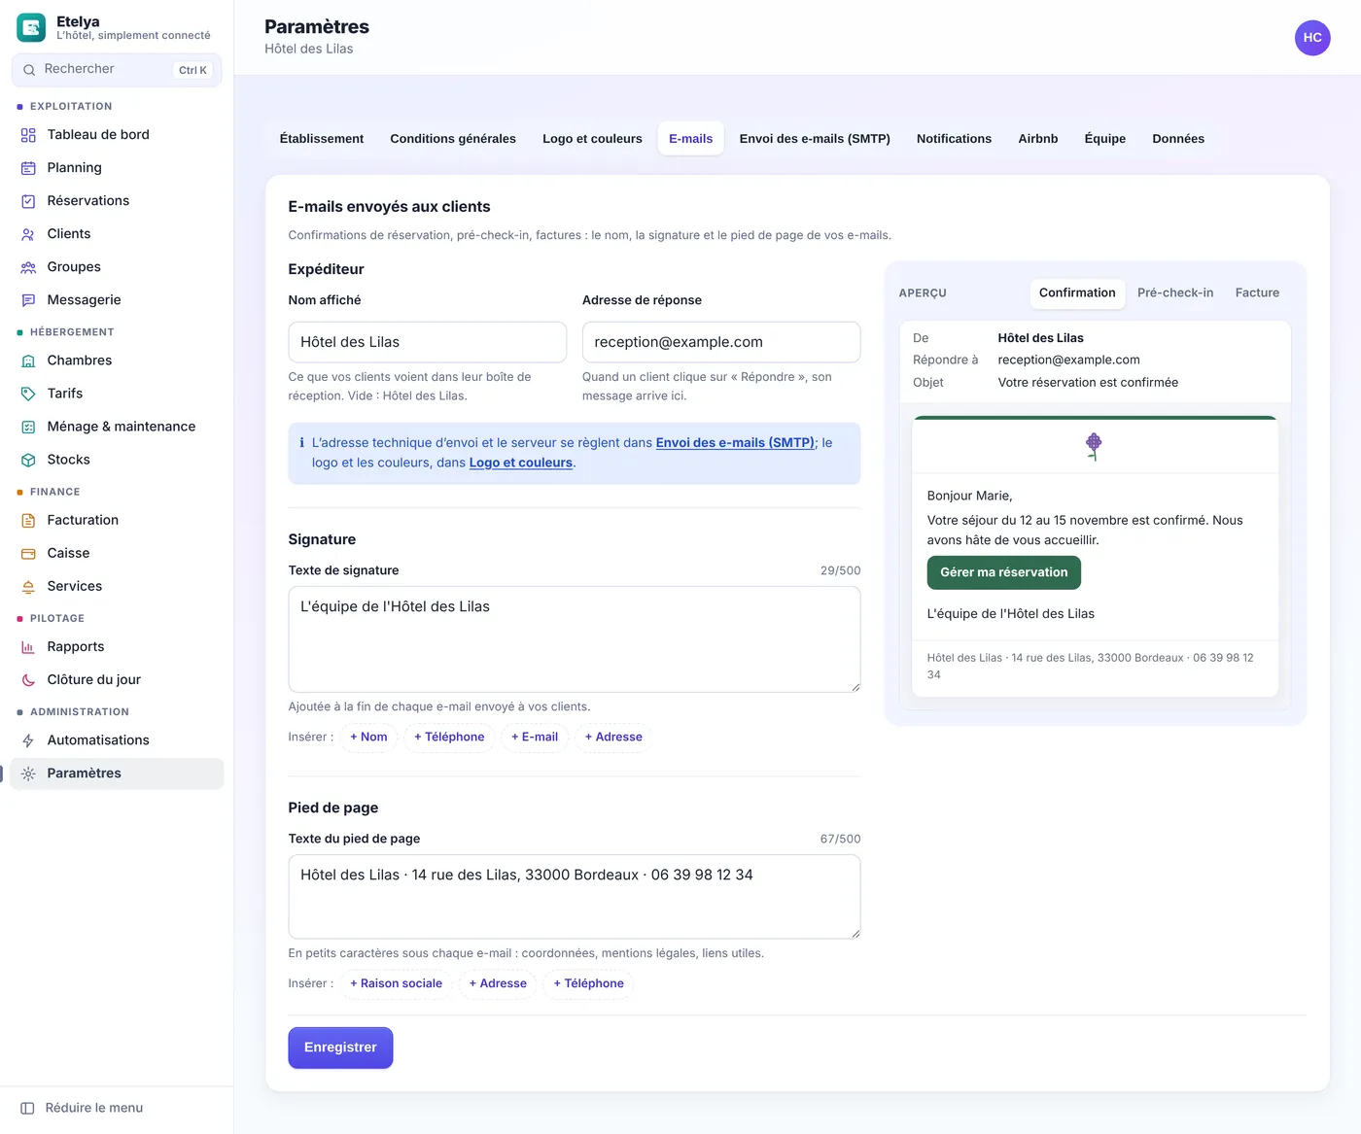
Task: Go to Envoi des e-mails (SMTP) tab
Action: pyautogui.click(x=815, y=139)
